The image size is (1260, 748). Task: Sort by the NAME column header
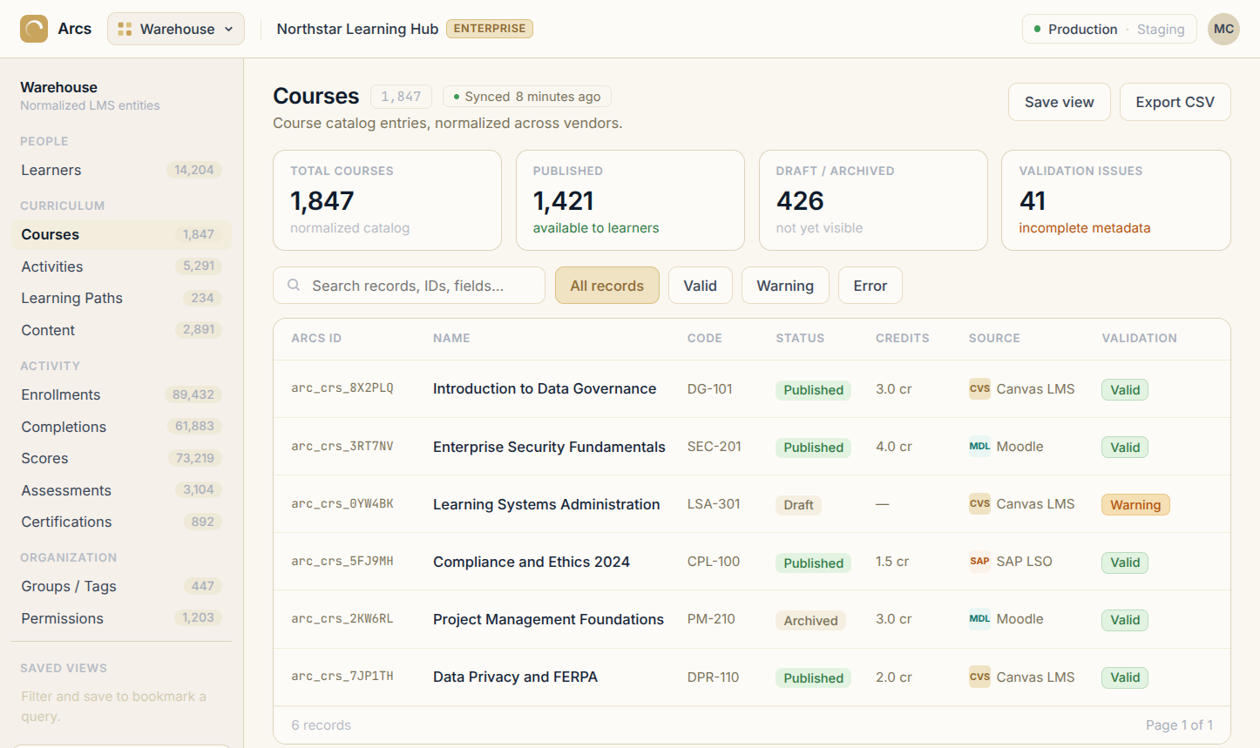tap(451, 338)
